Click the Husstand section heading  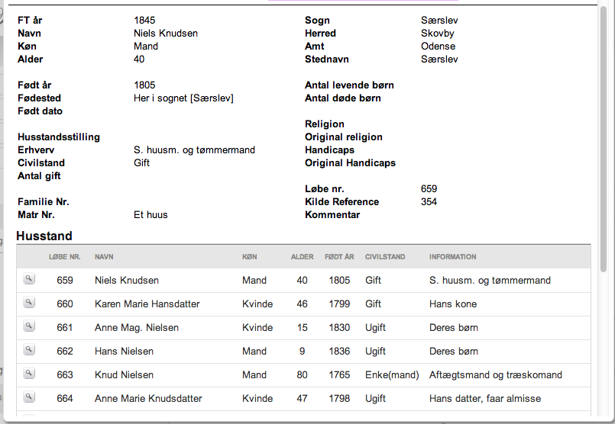tap(44, 236)
